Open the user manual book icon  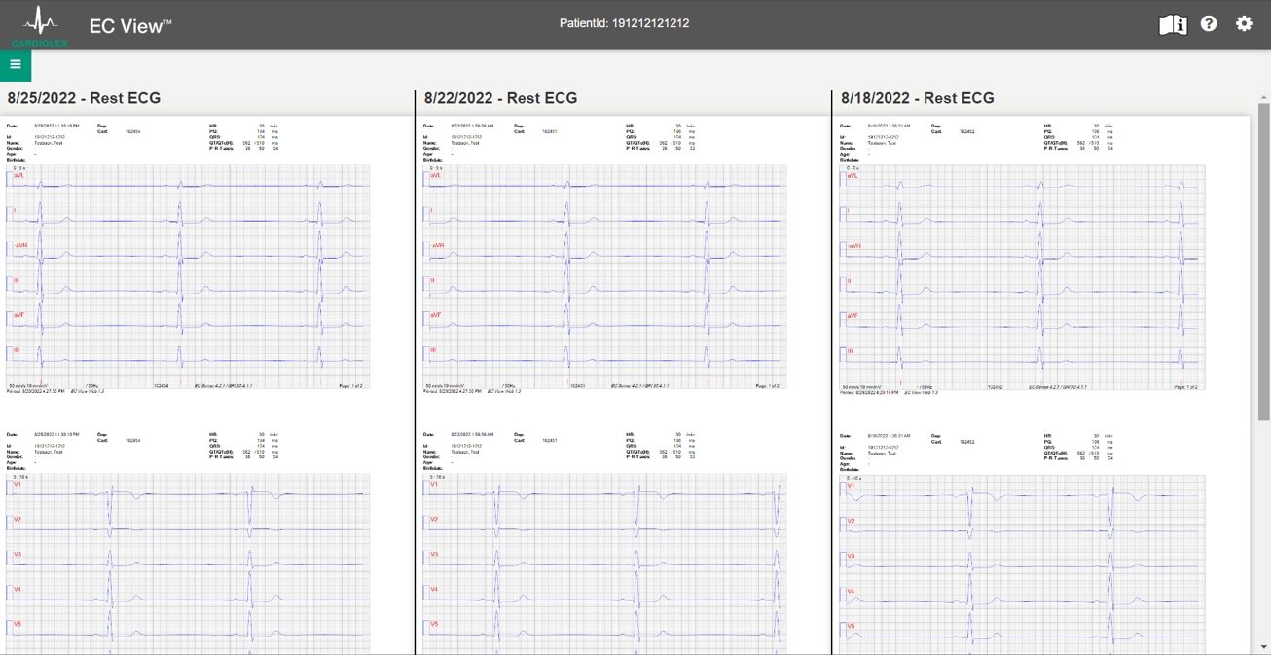[x=1173, y=24]
